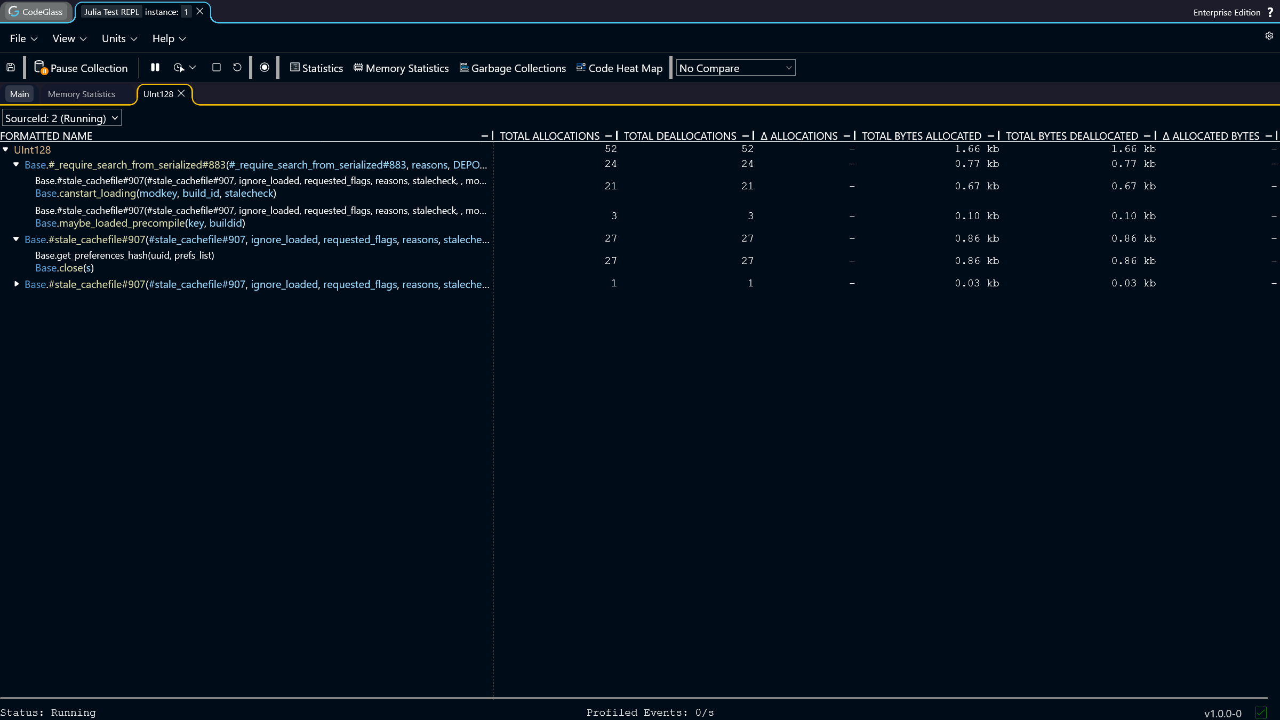Open the SourceId: 2 (Running) dropdown

coord(62,118)
